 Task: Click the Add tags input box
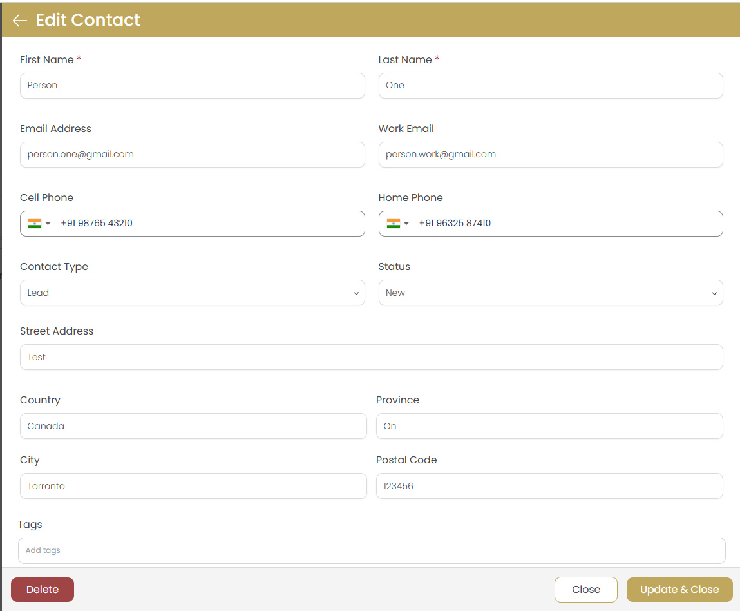pos(371,550)
